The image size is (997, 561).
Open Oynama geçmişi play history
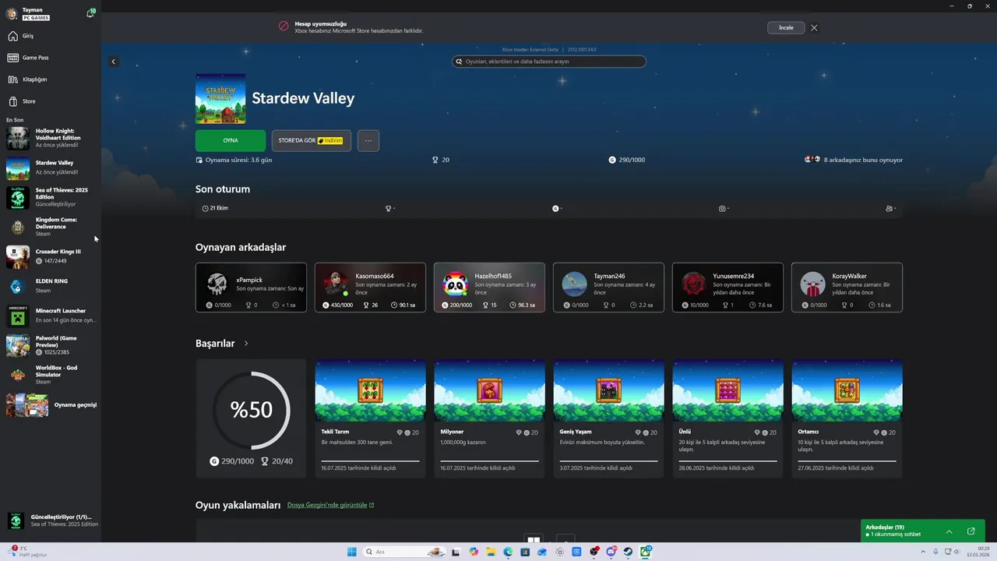pyautogui.click(x=51, y=405)
